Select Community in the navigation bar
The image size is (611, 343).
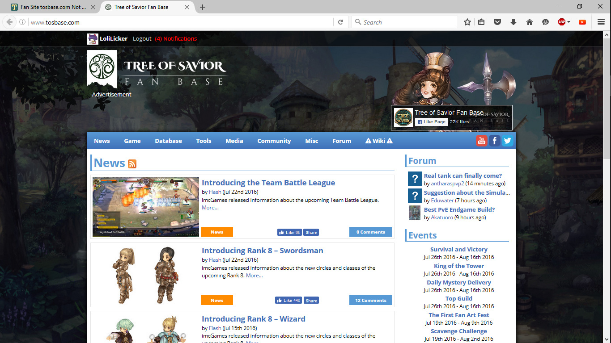tap(274, 141)
